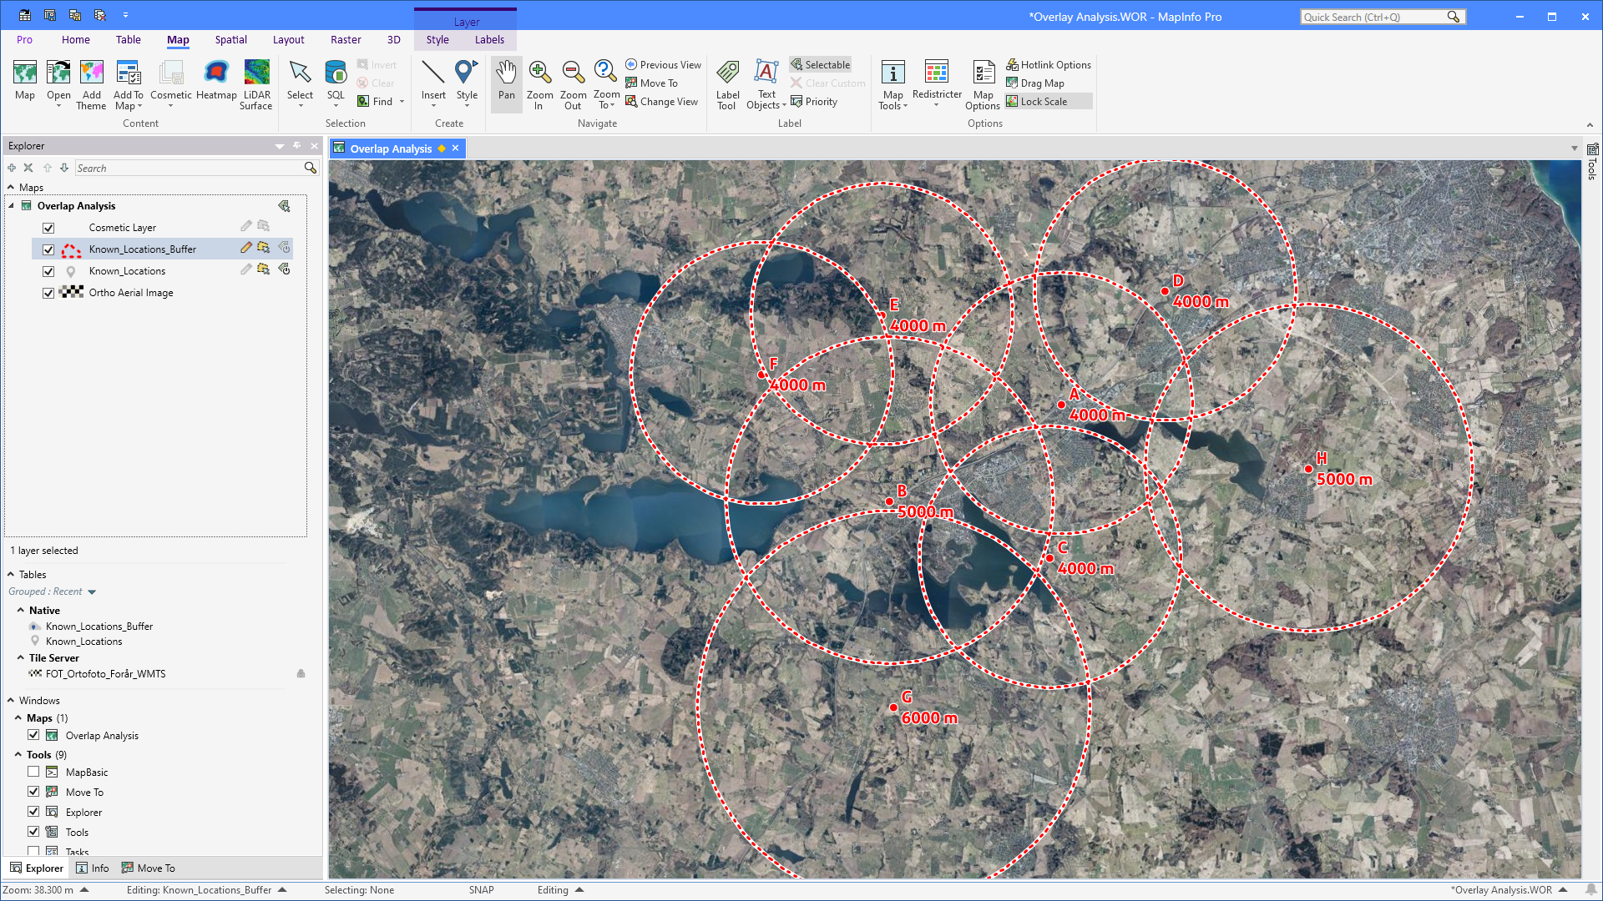Toggle editable pencil for Known_Locations_Buffer layer
The height and width of the screenshot is (901, 1603).
point(245,248)
